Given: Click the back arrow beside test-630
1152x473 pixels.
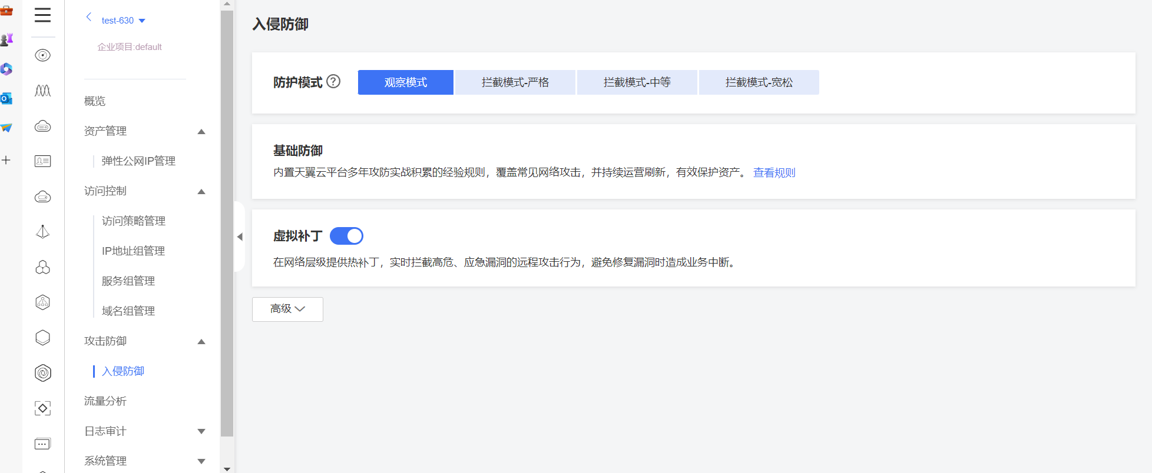Looking at the screenshot, I should (89, 17).
